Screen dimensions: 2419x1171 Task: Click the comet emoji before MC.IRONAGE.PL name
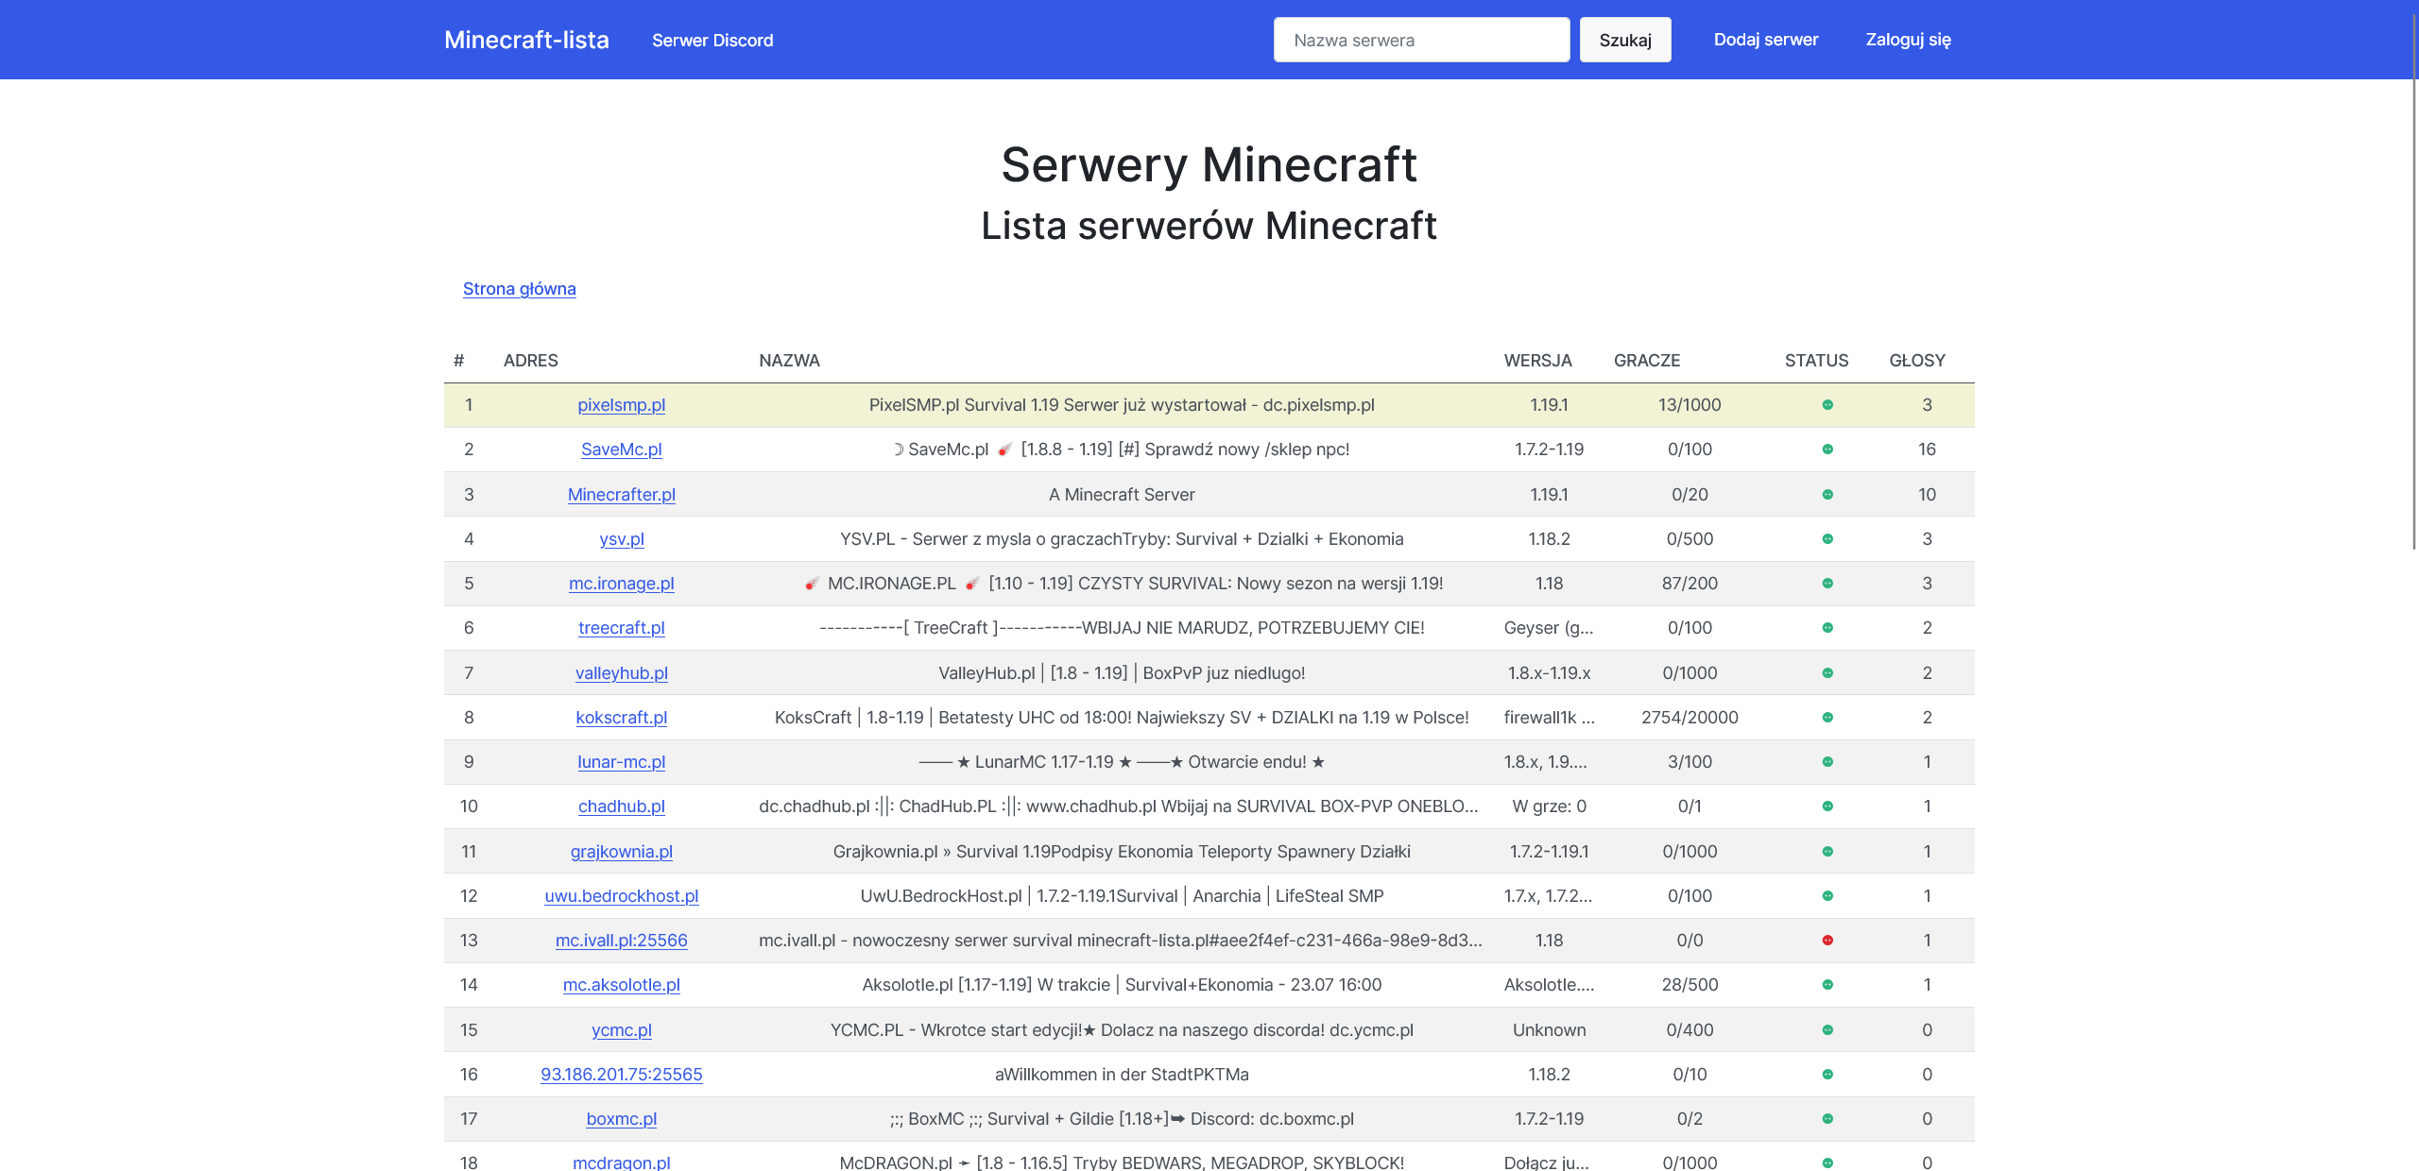(812, 584)
